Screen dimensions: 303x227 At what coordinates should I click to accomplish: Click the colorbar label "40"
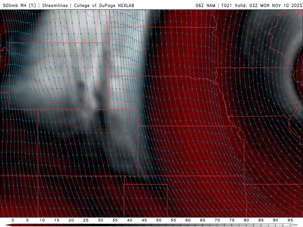130,220
